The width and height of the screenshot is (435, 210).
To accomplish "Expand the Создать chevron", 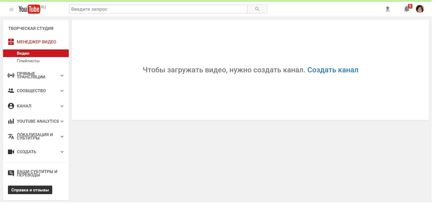I will 62,152.
